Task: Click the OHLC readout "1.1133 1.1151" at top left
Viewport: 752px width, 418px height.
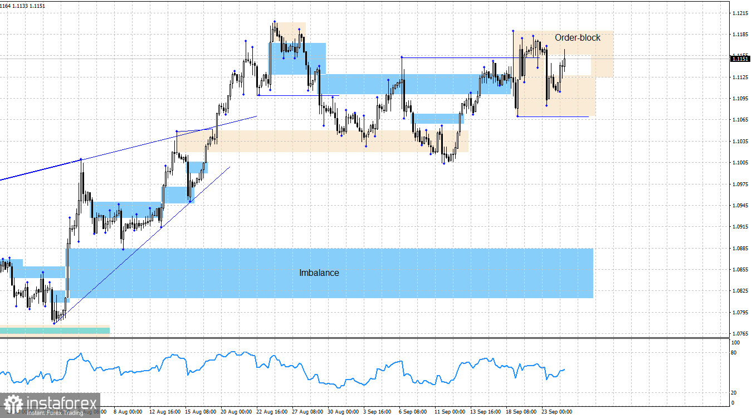Action: [x=30, y=6]
